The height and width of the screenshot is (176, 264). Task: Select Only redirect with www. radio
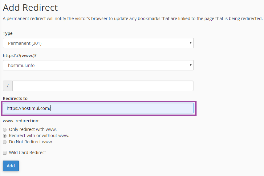coord(5,130)
